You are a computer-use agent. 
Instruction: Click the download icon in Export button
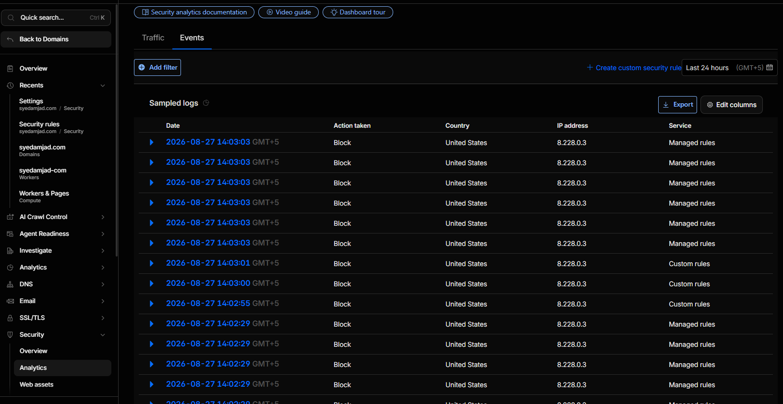coord(666,105)
